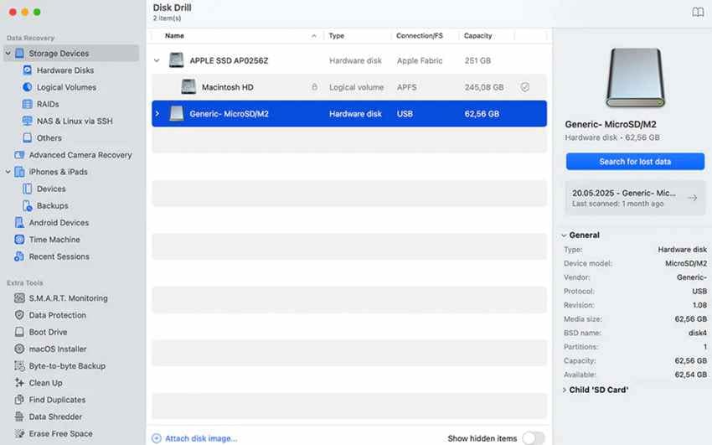Open S.M.A.R.T. Monitoring tool icon

point(19,298)
